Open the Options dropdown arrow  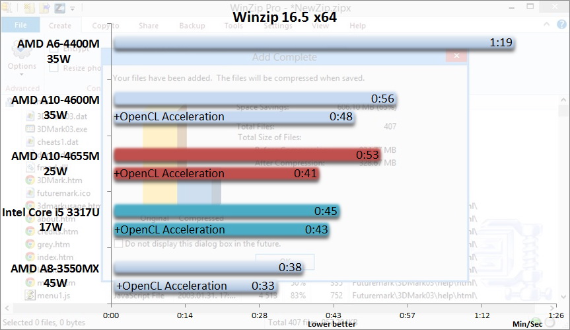pyautogui.click(x=21, y=74)
